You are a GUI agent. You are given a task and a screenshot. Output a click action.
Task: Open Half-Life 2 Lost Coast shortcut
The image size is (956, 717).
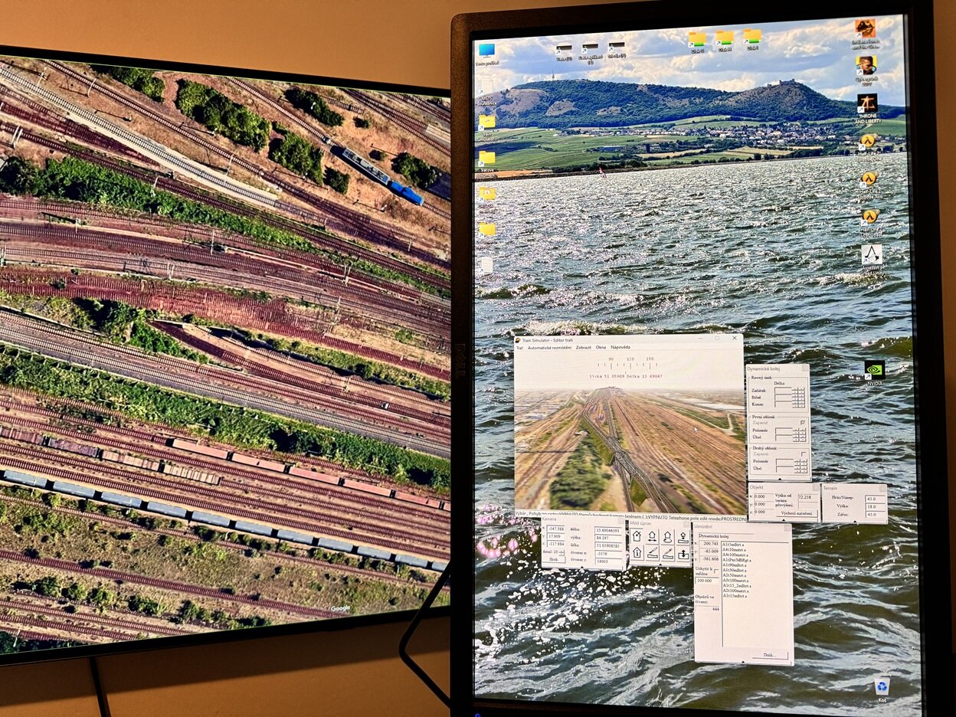tap(870, 221)
